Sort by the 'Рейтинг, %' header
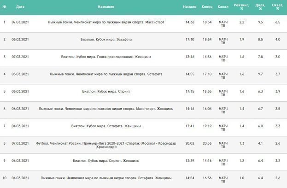 pyautogui.click(x=242, y=7)
